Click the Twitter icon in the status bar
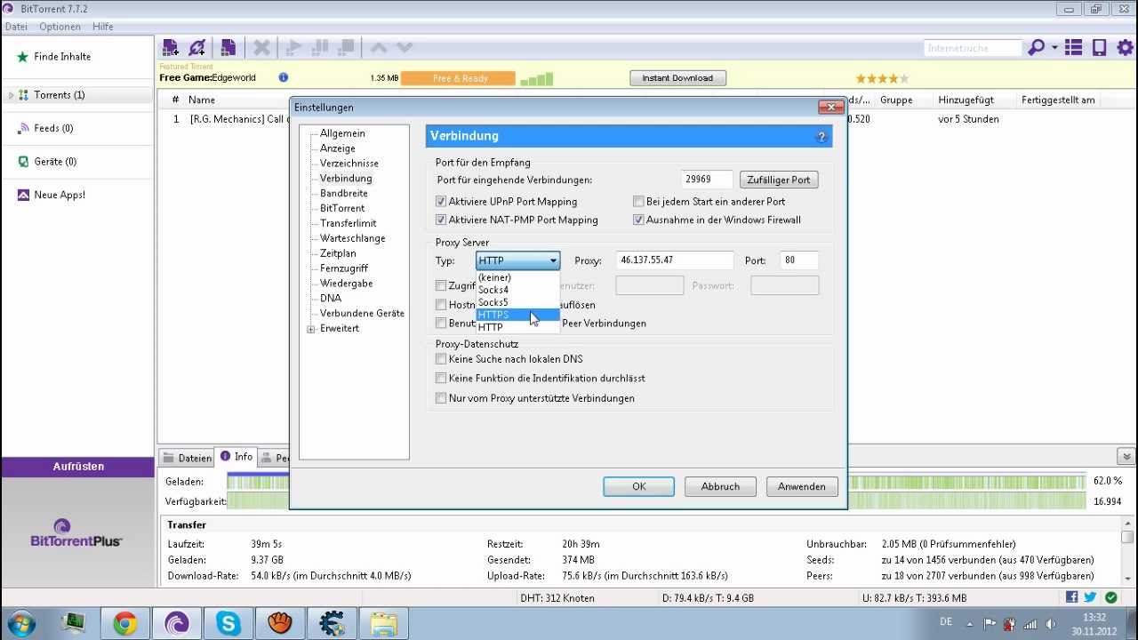 tap(1090, 597)
